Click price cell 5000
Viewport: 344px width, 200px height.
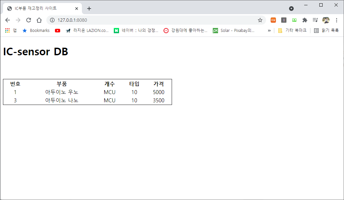pyautogui.click(x=159, y=92)
